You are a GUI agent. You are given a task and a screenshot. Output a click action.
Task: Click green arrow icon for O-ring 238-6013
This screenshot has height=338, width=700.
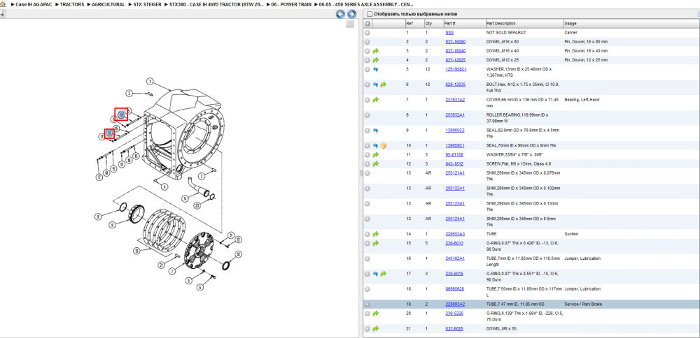376,243
